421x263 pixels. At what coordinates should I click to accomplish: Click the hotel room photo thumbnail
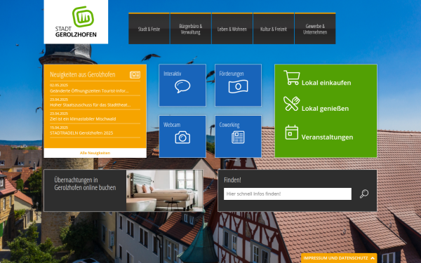pyautogui.click(x=165, y=191)
